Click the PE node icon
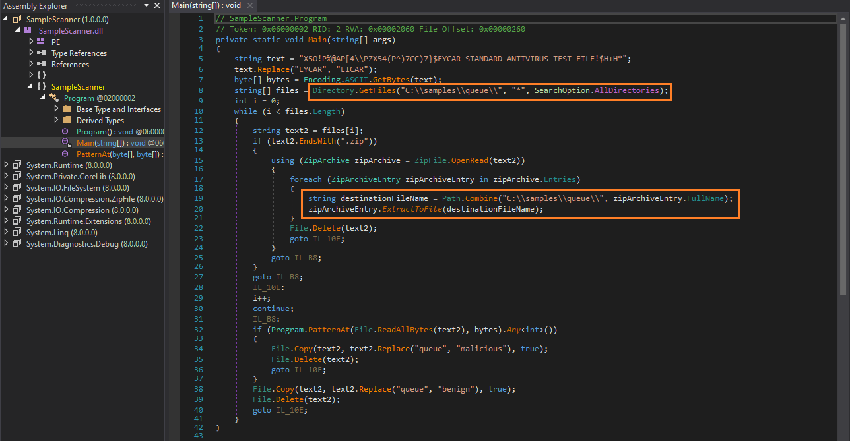 point(42,42)
